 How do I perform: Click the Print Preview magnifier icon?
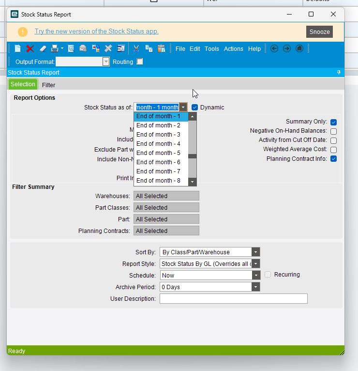tap(71, 48)
